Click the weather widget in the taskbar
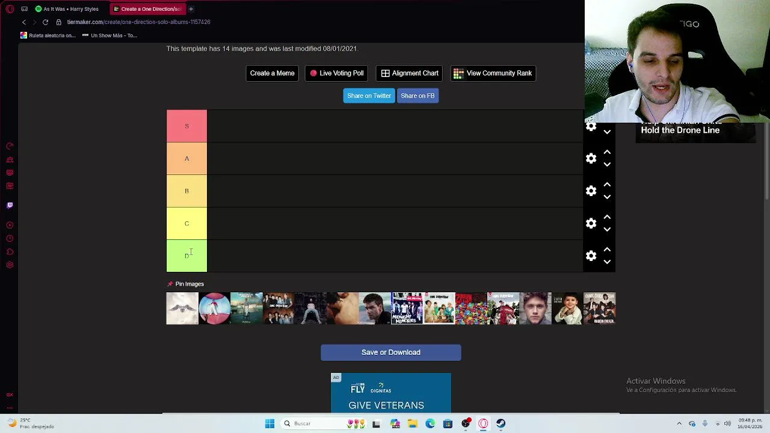Viewport: 770px width, 433px height. pyautogui.click(x=30, y=423)
